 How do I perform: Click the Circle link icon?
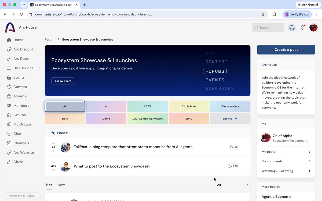[9, 162]
